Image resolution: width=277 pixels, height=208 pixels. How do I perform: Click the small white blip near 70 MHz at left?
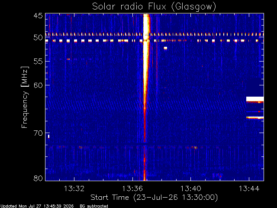pyautogui.click(x=49, y=136)
